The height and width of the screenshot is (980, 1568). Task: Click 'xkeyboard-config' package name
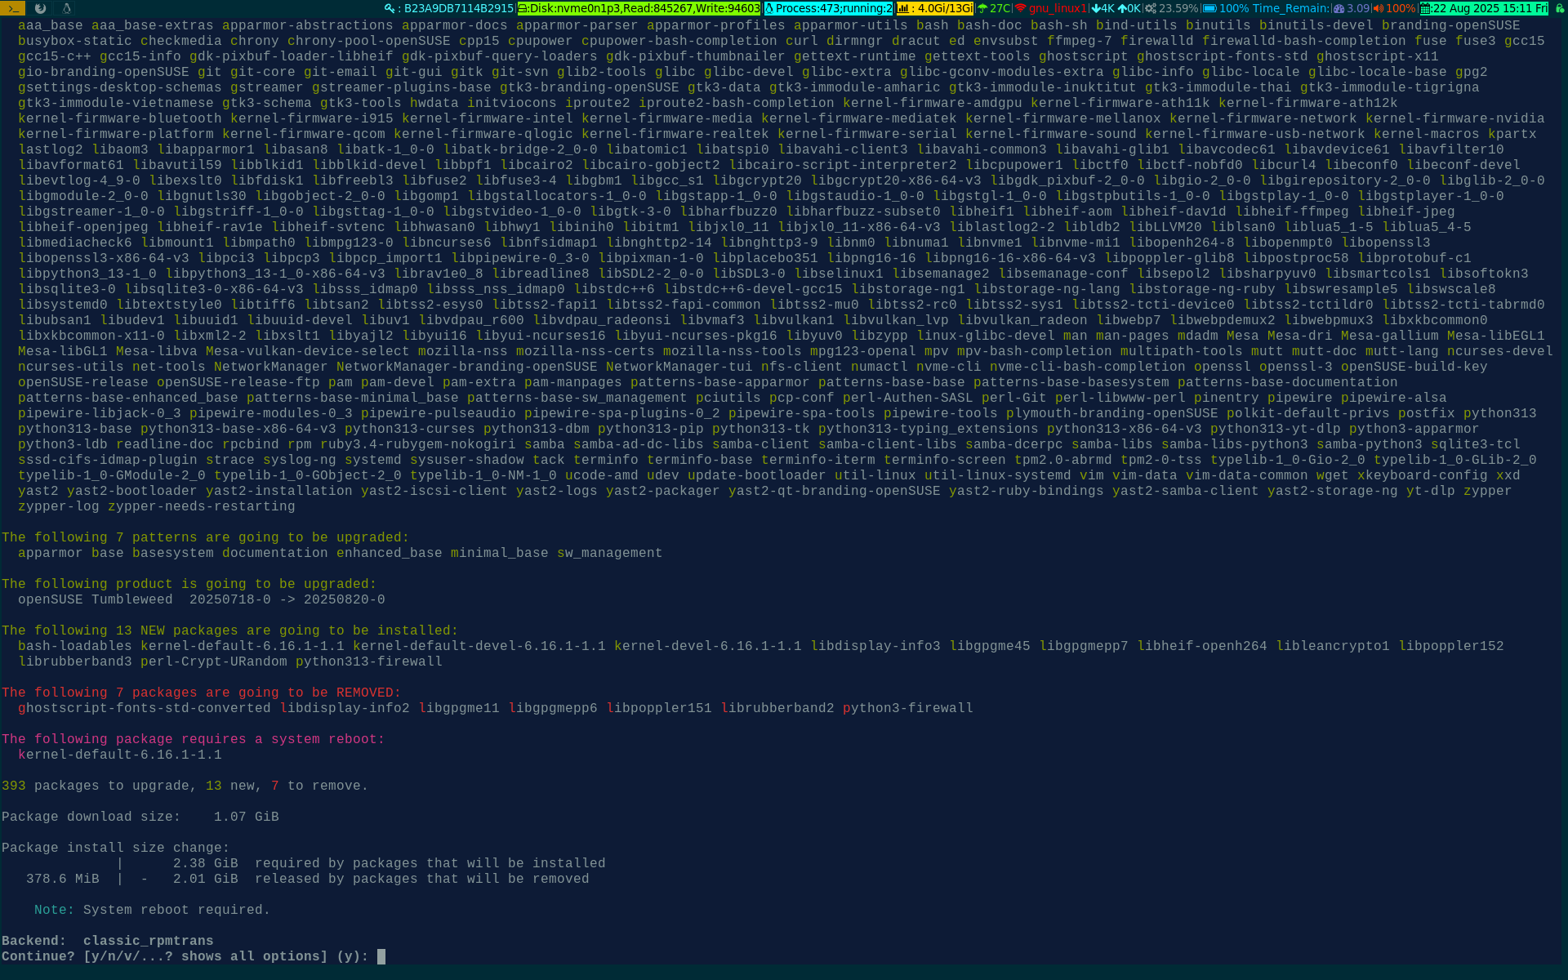click(x=1423, y=475)
